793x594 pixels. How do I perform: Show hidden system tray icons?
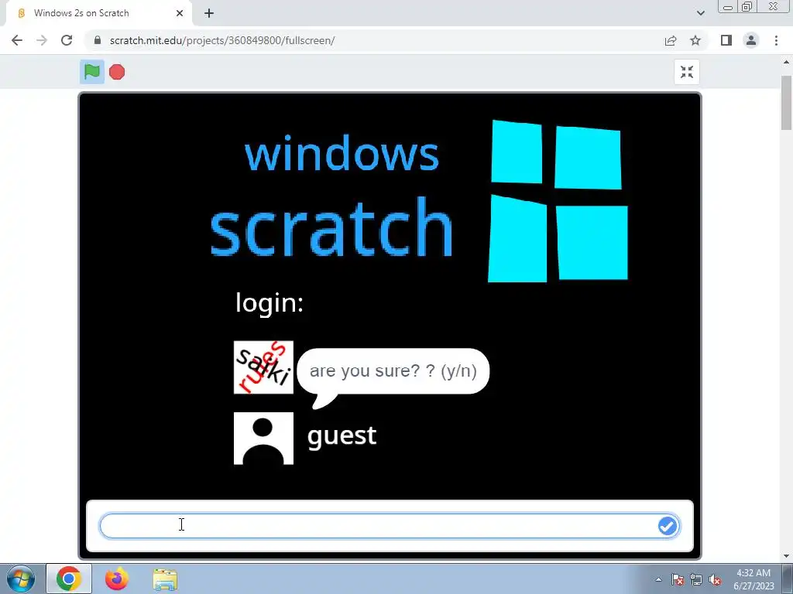(x=658, y=579)
